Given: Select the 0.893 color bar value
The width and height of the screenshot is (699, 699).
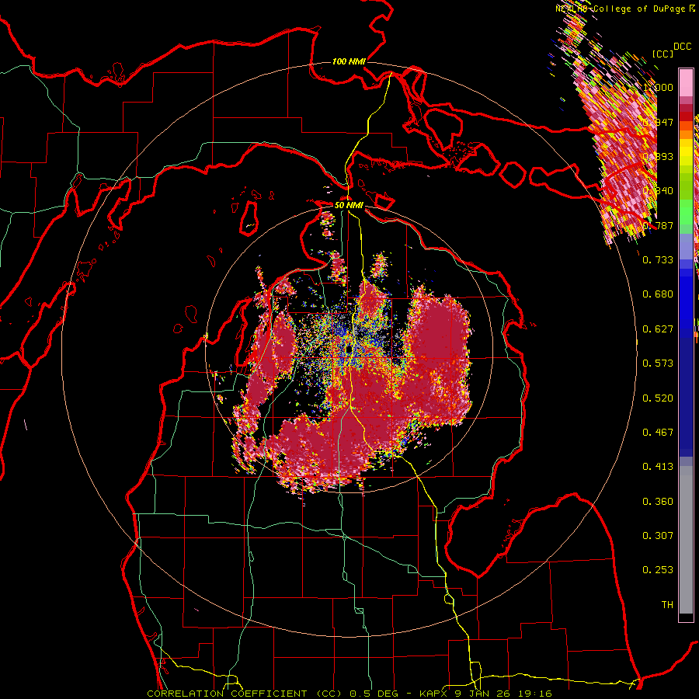Looking at the screenshot, I should tap(658, 156).
